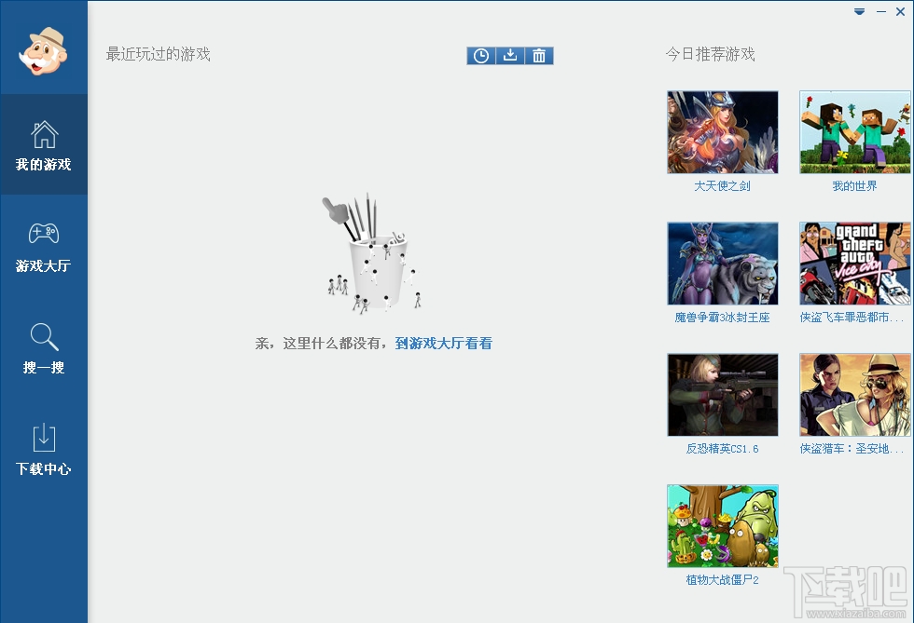Open the main menu dropdown arrow

click(859, 12)
